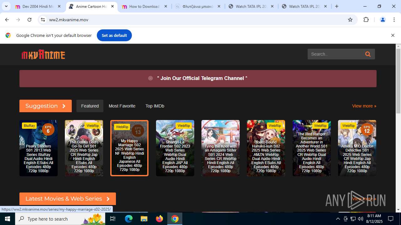View site information icon in address bar
This screenshot has height=225, width=401.
pos(43,20)
